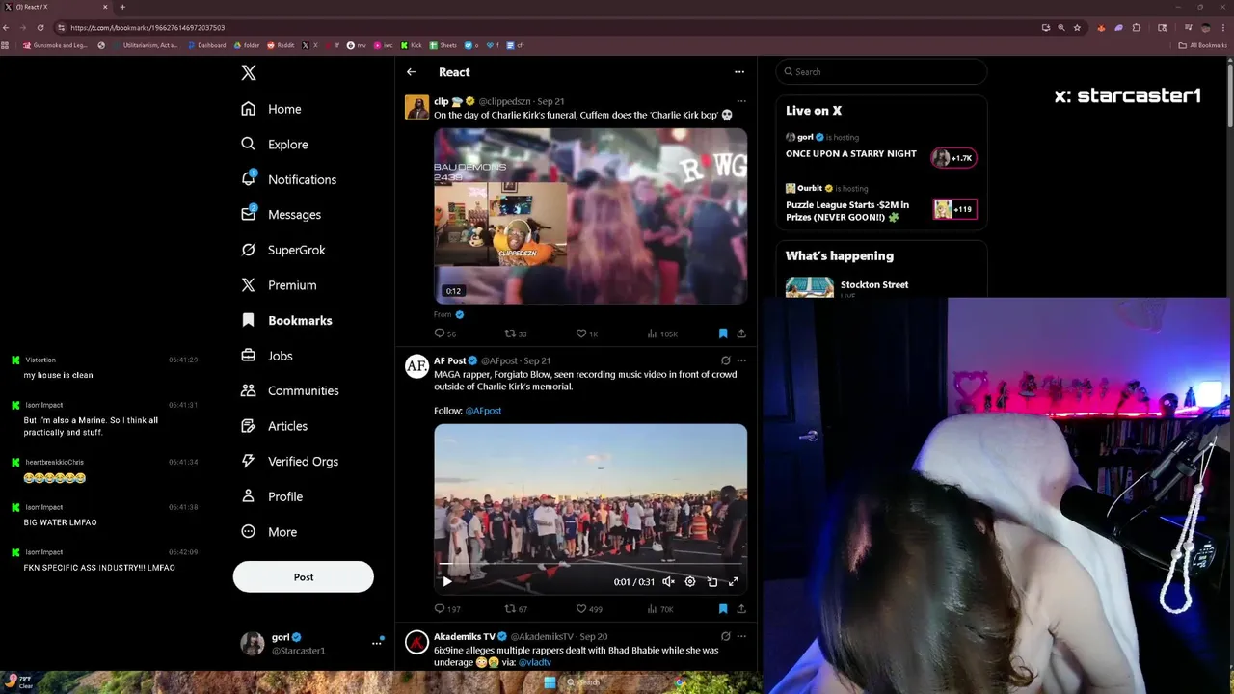Play the AF Post memorial video
The width and height of the screenshot is (1234, 694).
(x=447, y=581)
